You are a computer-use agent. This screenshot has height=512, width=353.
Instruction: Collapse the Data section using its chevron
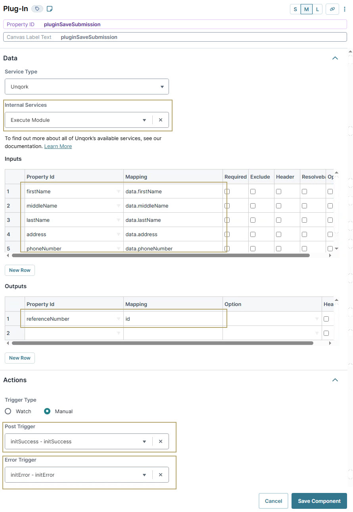(x=335, y=58)
